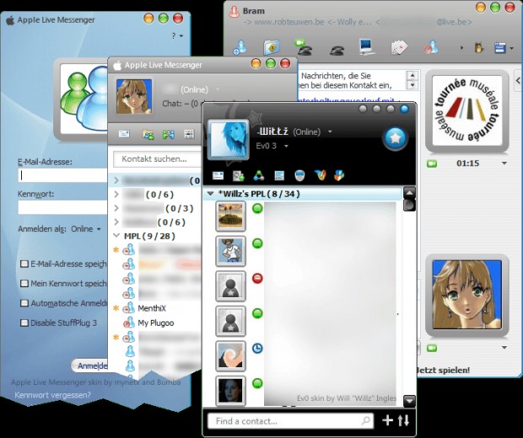The width and height of the screenshot is (523, 438).
Task: Click the tournée muséale display picture
Action: (x=467, y=109)
